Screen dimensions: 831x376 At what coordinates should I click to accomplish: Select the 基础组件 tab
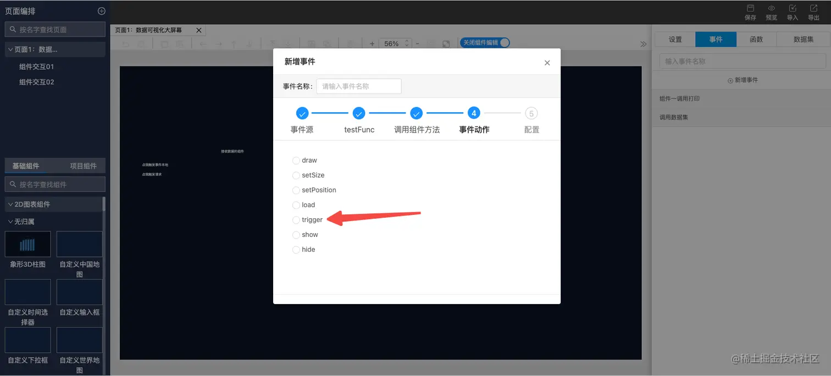pyautogui.click(x=26, y=166)
